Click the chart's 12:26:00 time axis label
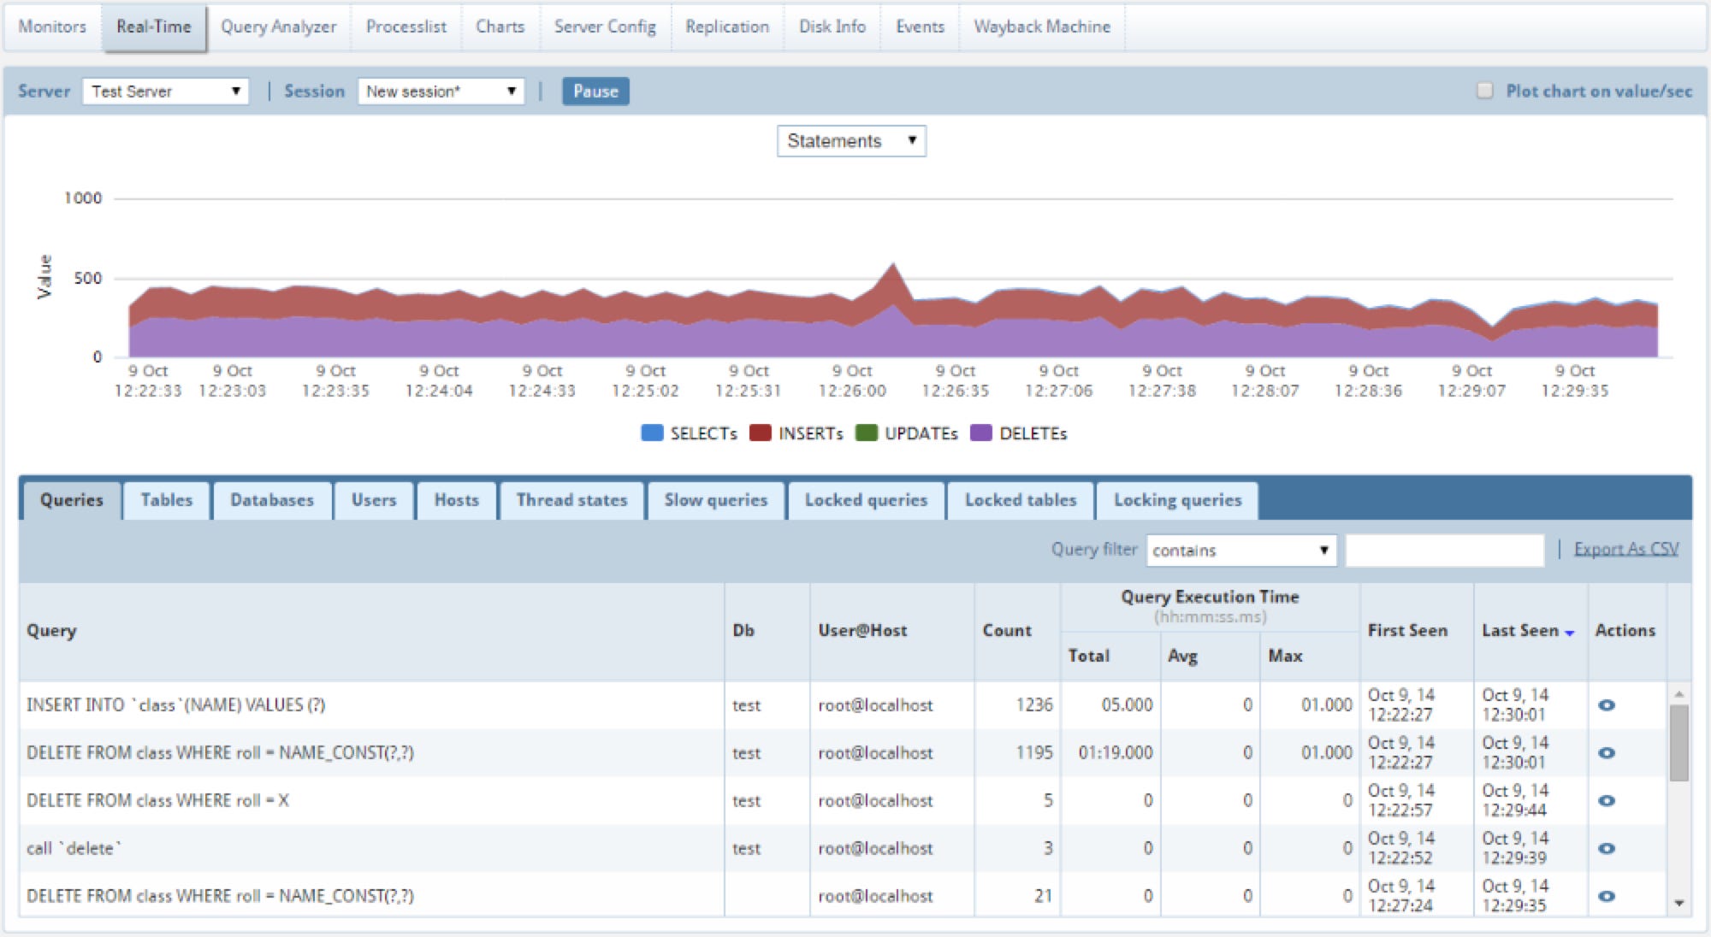 (x=852, y=380)
